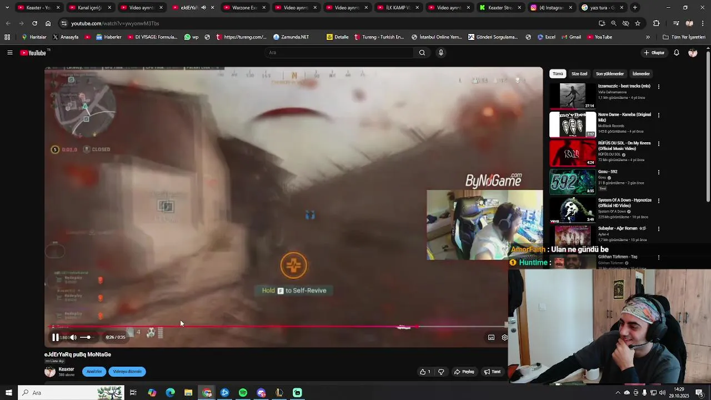Dislike the video with thumbs down
Viewport: 711px width, 400px height.
[x=441, y=372]
